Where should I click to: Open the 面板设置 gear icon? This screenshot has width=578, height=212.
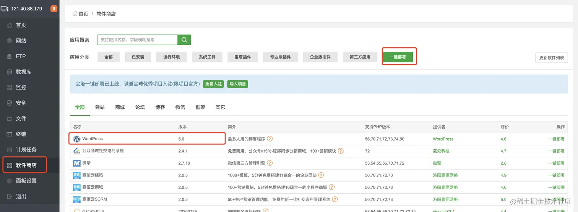point(10,181)
